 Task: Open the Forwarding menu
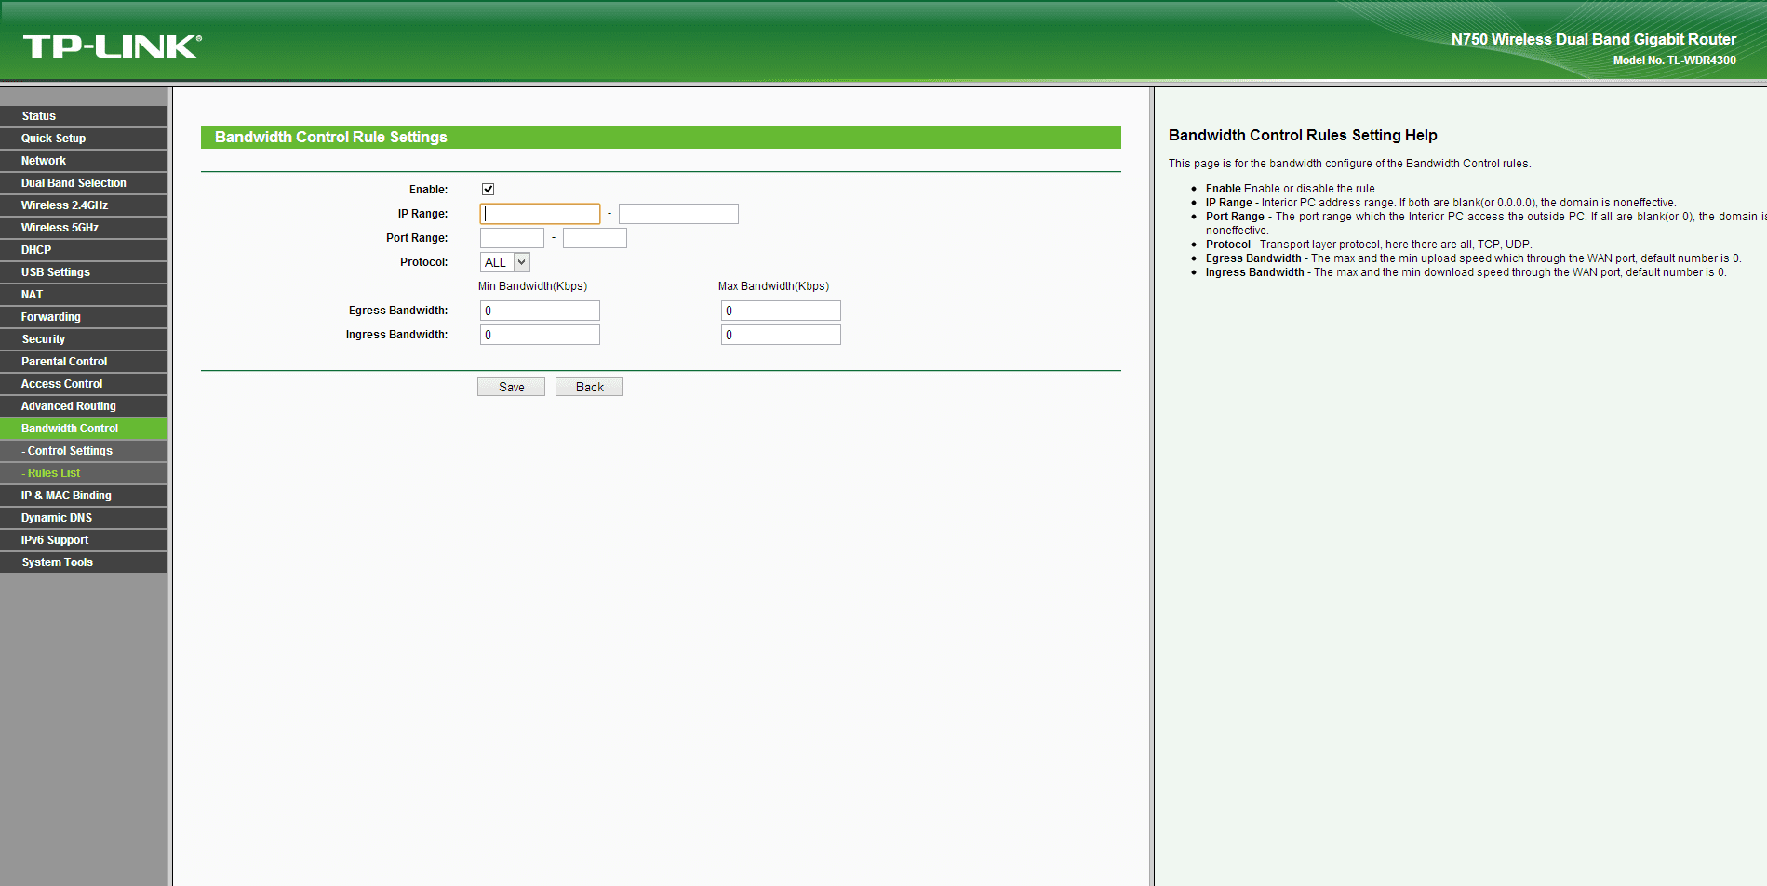84,317
